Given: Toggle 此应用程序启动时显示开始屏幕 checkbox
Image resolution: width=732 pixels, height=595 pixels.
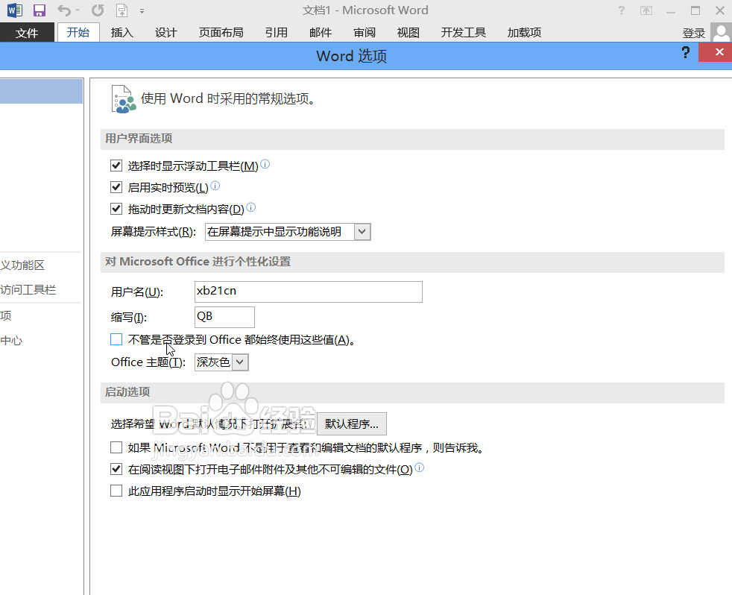Looking at the screenshot, I should (116, 491).
